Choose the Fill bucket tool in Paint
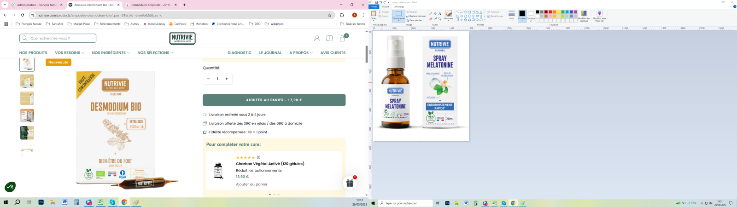 tap(435, 14)
